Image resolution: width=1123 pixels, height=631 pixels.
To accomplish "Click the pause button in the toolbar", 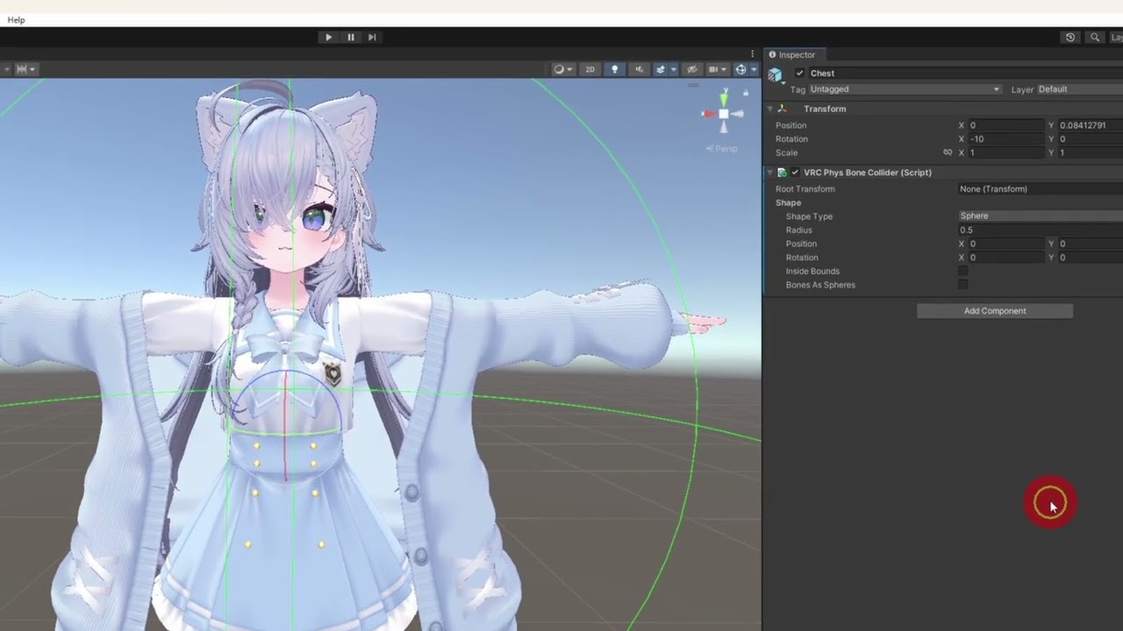I will pos(351,37).
